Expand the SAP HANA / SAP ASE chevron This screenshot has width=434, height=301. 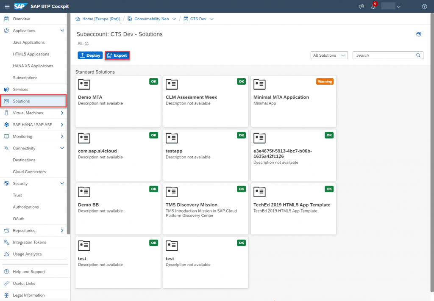[62, 124]
